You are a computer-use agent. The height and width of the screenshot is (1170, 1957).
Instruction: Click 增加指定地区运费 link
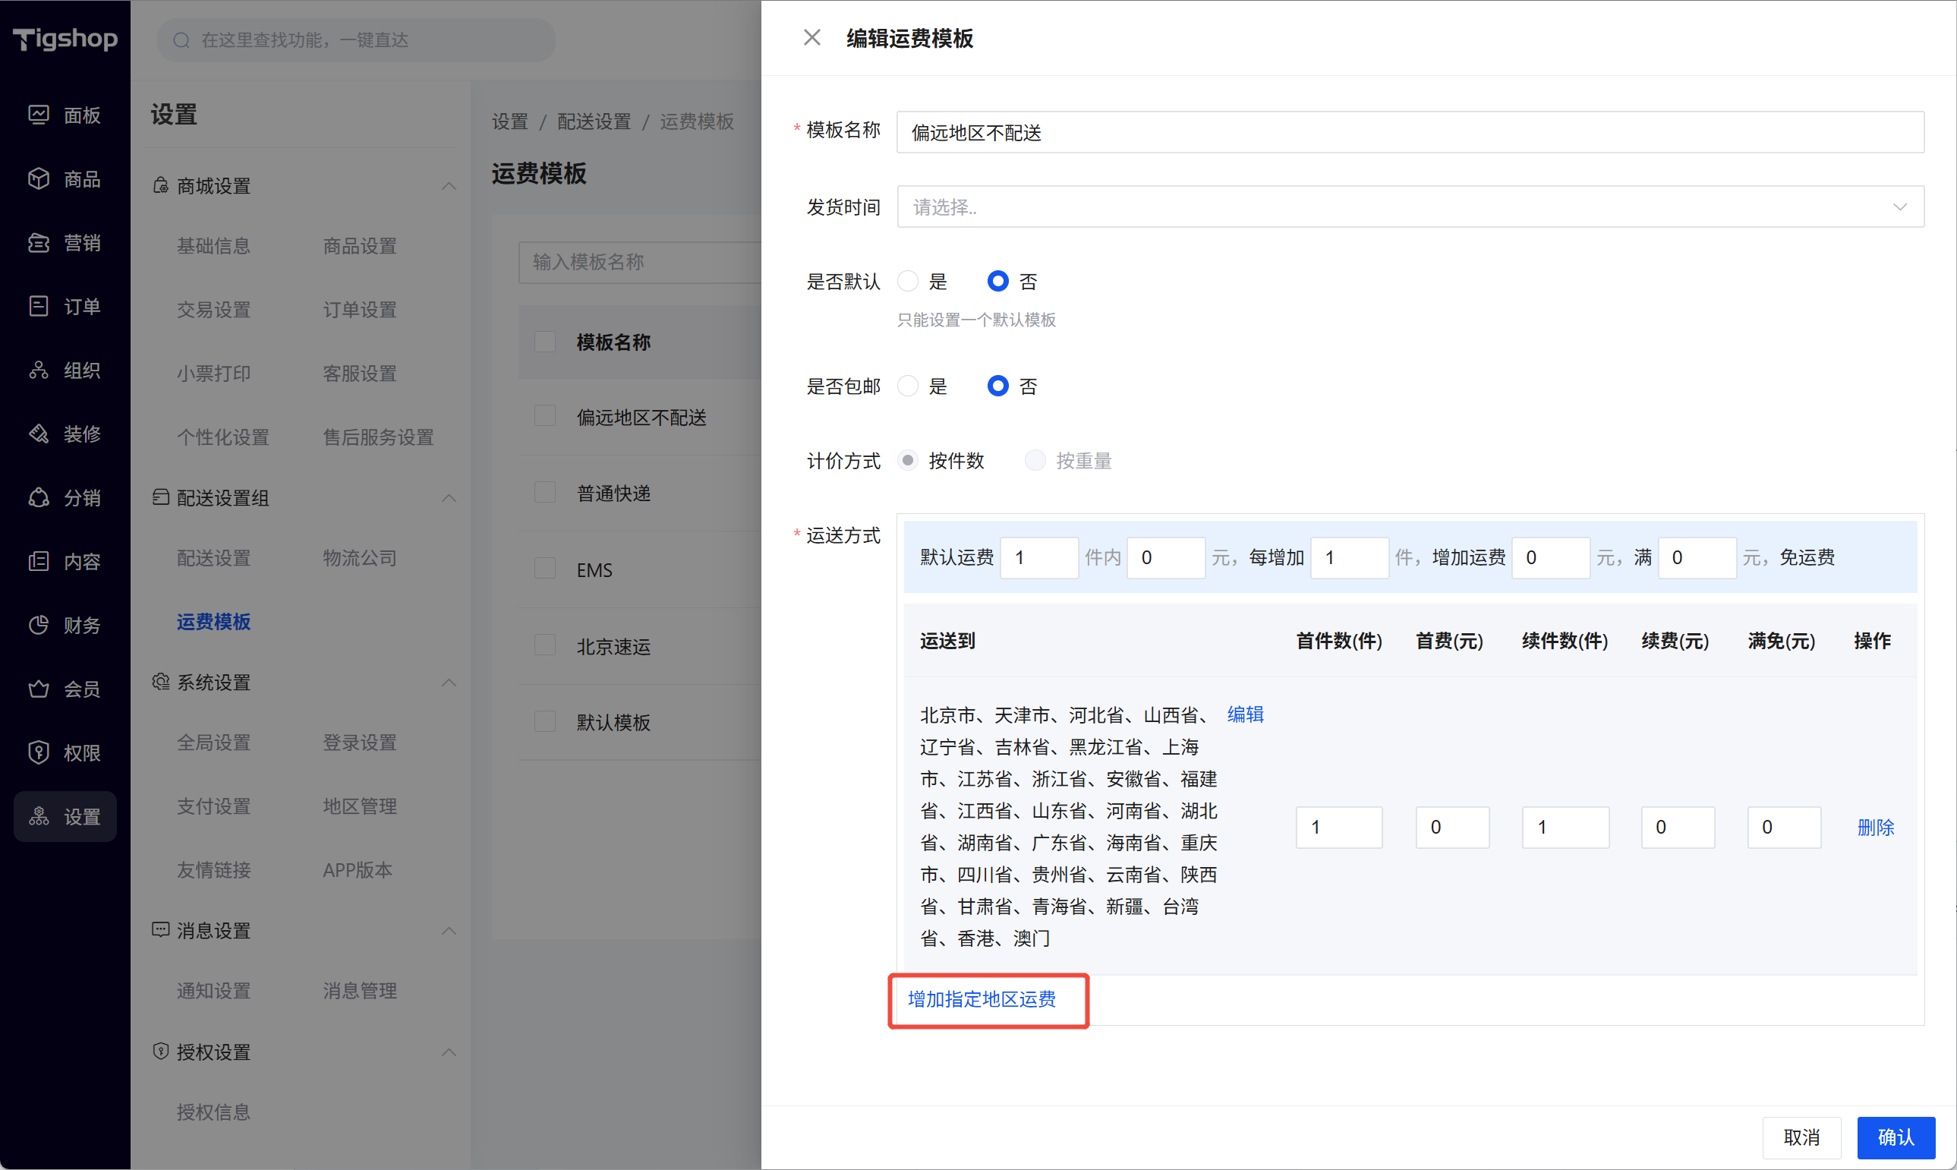click(982, 1000)
